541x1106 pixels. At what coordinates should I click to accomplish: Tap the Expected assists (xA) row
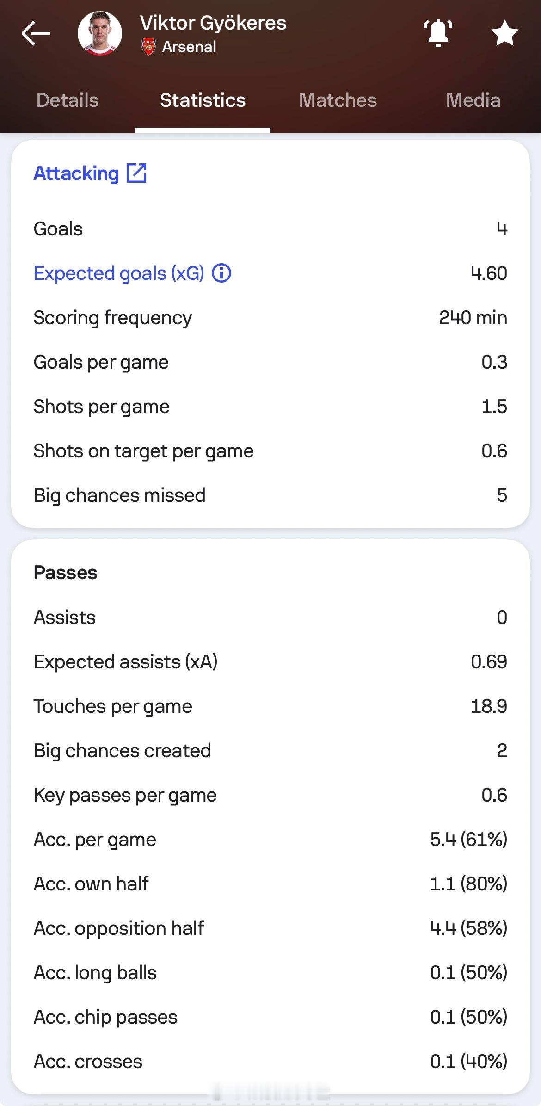(x=270, y=662)
